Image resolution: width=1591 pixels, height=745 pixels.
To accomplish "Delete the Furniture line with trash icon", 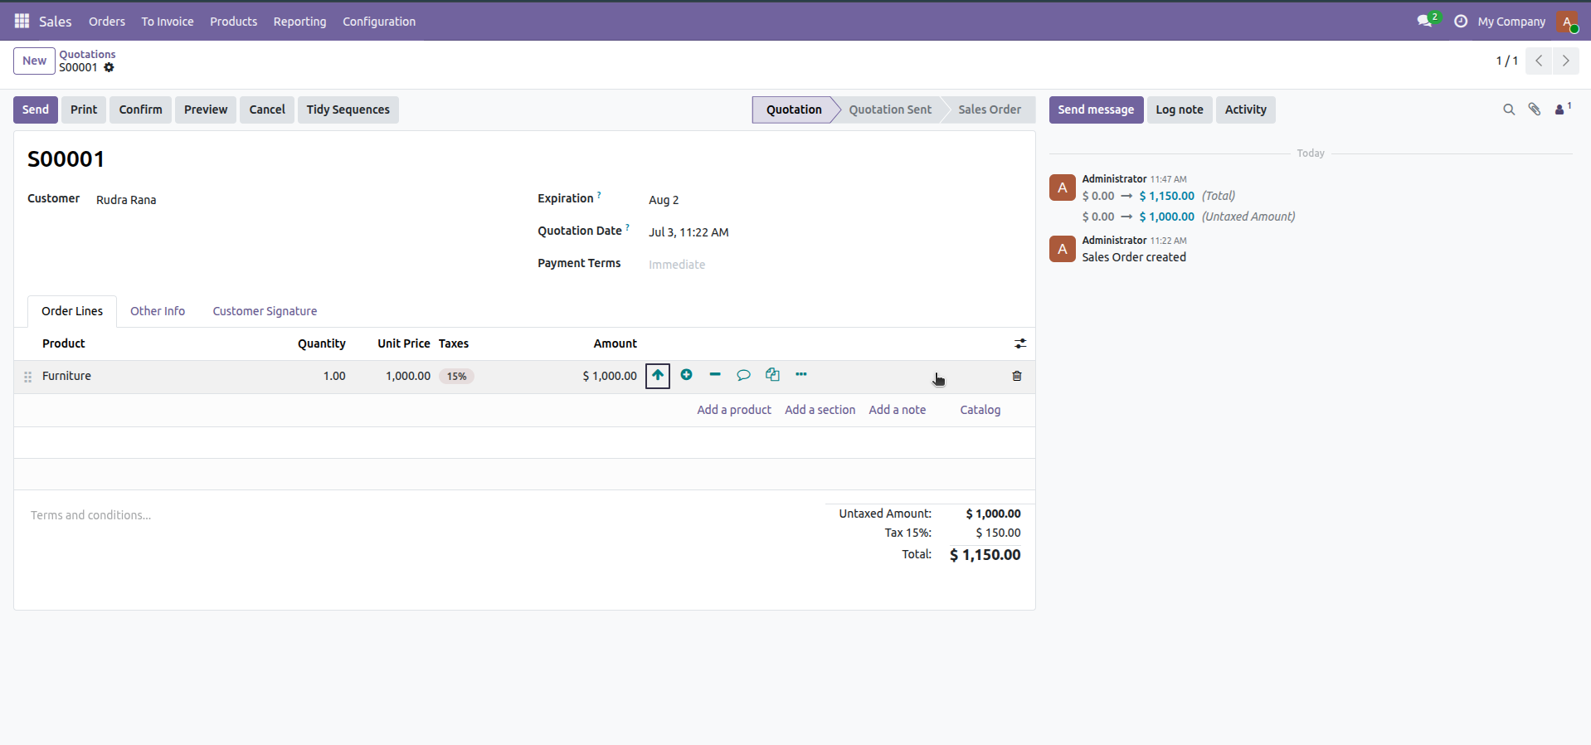I will pyautogui.click(x=1017, y=376).
